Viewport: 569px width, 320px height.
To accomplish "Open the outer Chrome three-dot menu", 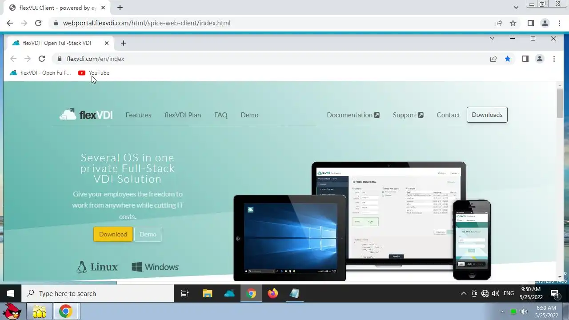I will (x=559, y=23).
